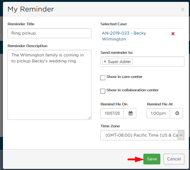
Task: Remove Super Admin recipient tag
Action: pyautogui.click(x=105, y=62)
